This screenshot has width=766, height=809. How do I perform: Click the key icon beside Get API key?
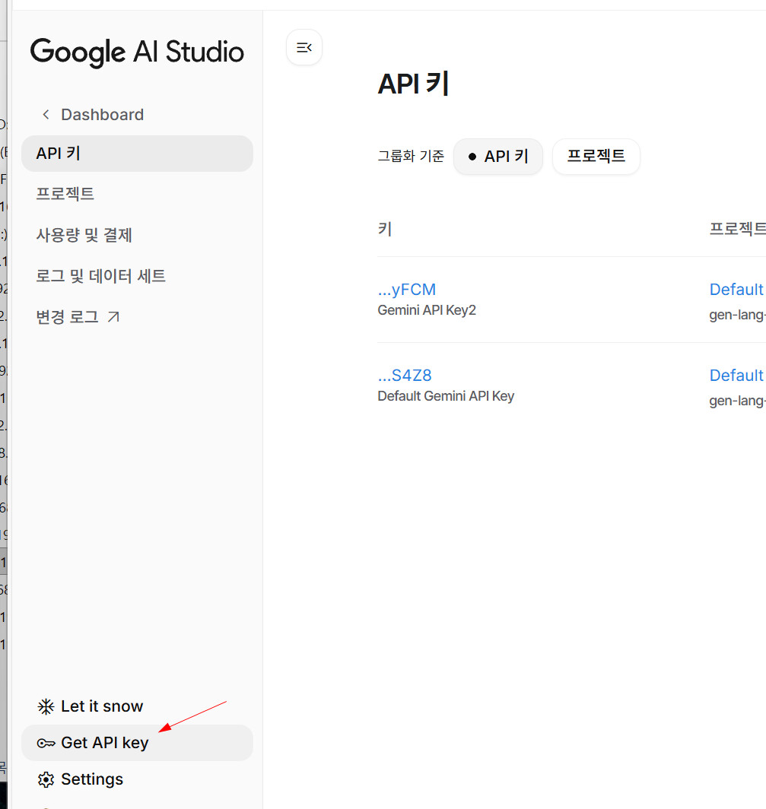coord(46,743)
